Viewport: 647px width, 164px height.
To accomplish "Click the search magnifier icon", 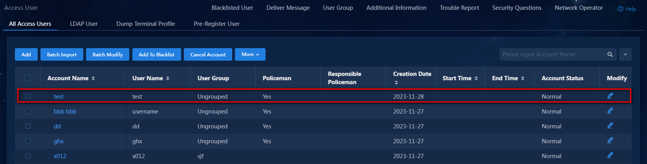I will 610,54.
